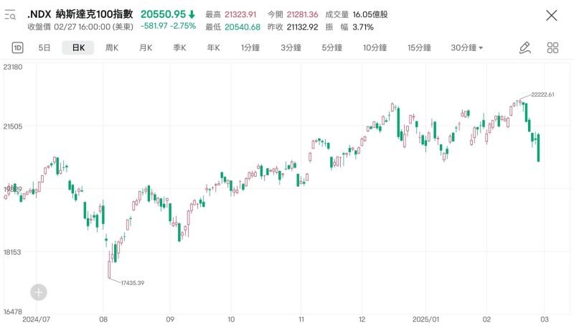Click the .NDX 納斯達克100指數 title
The height and width of the screenshot is (331, 574).
pyautogui.click(x=80, y=14)
